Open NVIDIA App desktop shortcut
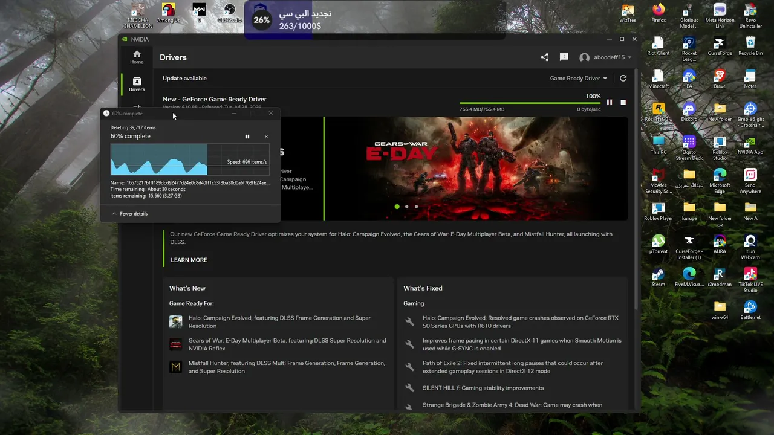 point(750,146)
